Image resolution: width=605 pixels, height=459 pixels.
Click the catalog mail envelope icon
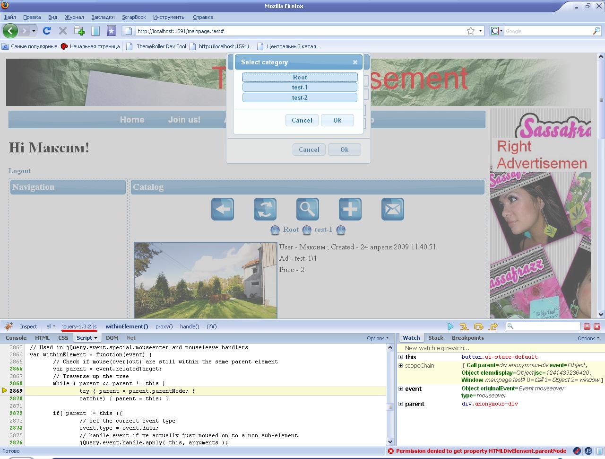tap(392, 209)
